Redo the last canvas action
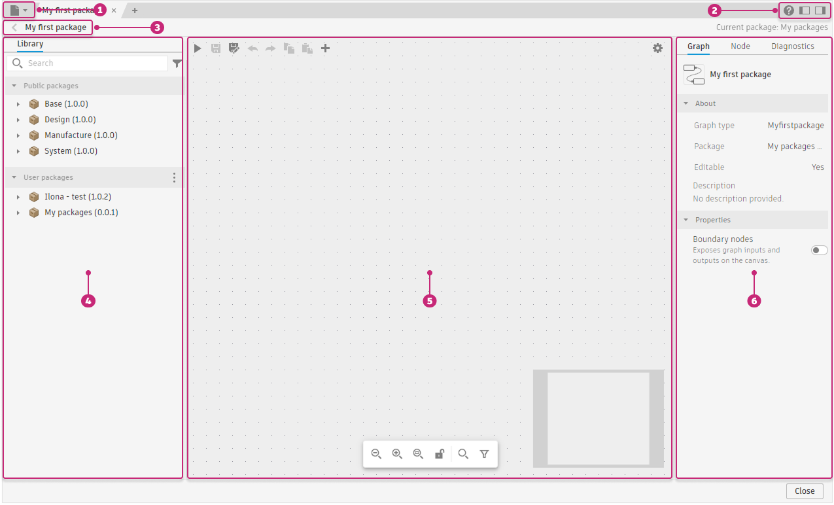This screenshot has height=505, width=834. pyautogui.click(x=270, y=48)
